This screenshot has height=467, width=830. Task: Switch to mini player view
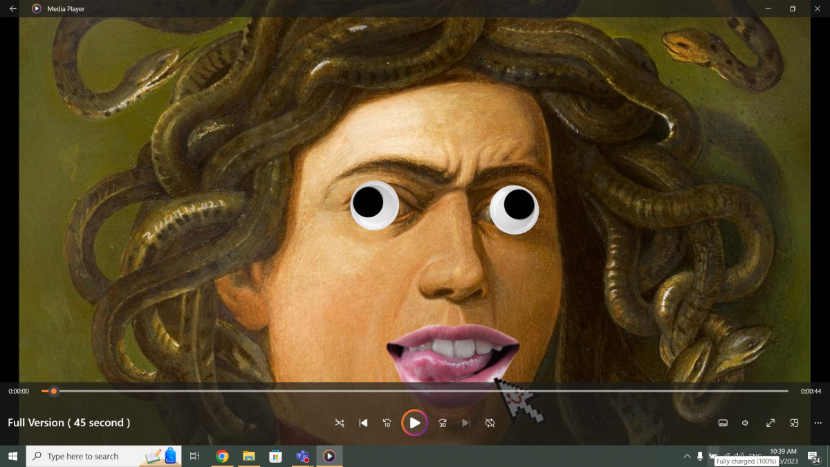coord(795,423)
